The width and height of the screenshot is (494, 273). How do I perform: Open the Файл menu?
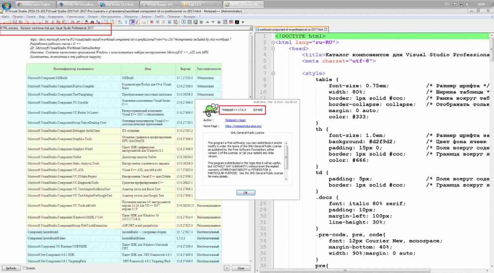(x=5, y=16)
